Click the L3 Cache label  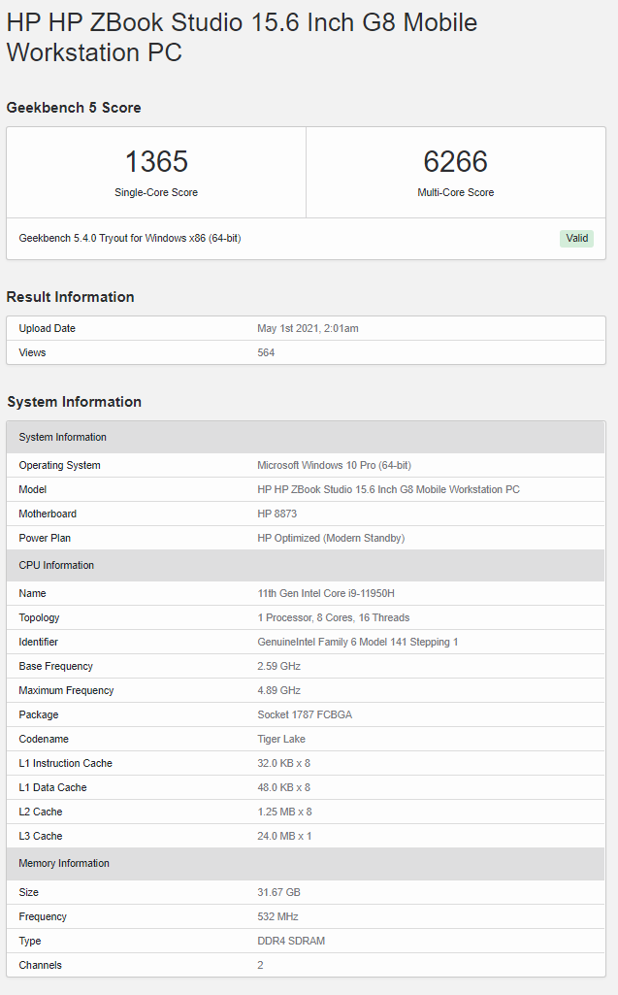click(41, 836)
